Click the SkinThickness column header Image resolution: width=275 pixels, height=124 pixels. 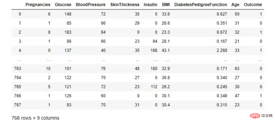coord(125,5)
